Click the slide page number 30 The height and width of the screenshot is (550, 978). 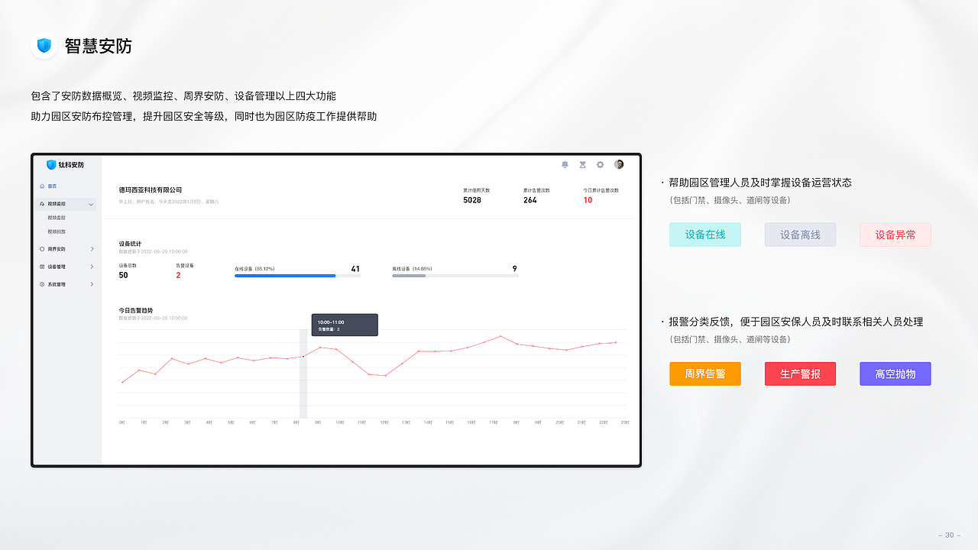click(x=949, y=535)
